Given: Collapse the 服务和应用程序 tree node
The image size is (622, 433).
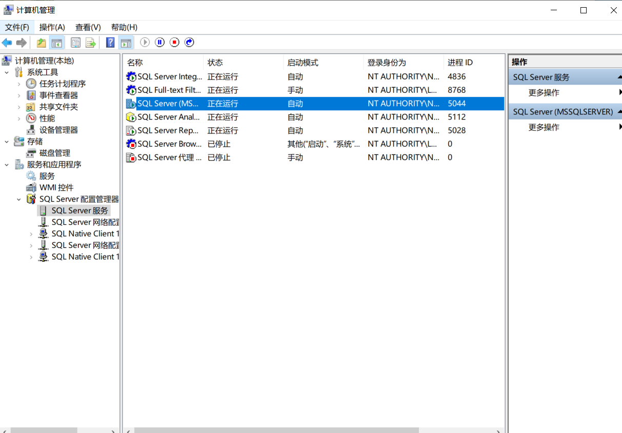Looking at the screenshot, I should pos(7,165).
